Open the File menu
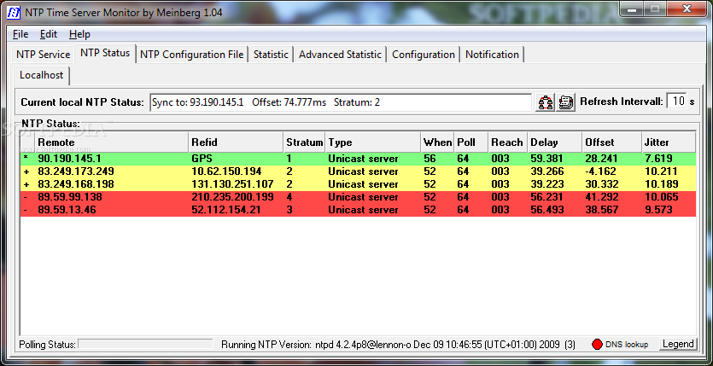 click(x=20, y=34)
